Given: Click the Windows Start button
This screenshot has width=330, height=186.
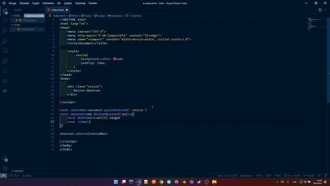Looking at the screenshot, I should tap(115, 182).
